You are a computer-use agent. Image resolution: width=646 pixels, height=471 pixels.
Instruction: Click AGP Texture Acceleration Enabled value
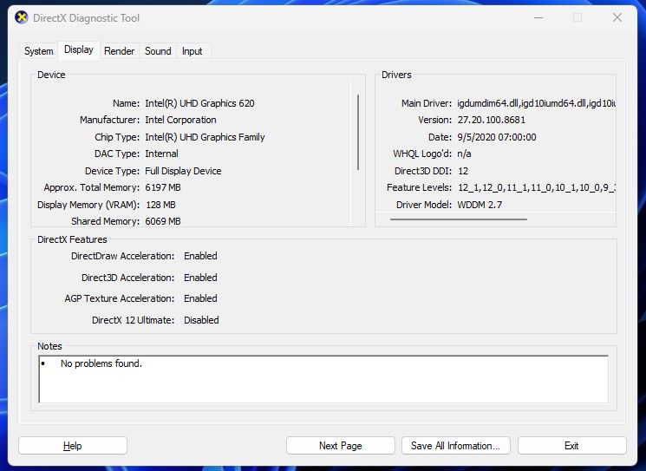click(200, 298)
